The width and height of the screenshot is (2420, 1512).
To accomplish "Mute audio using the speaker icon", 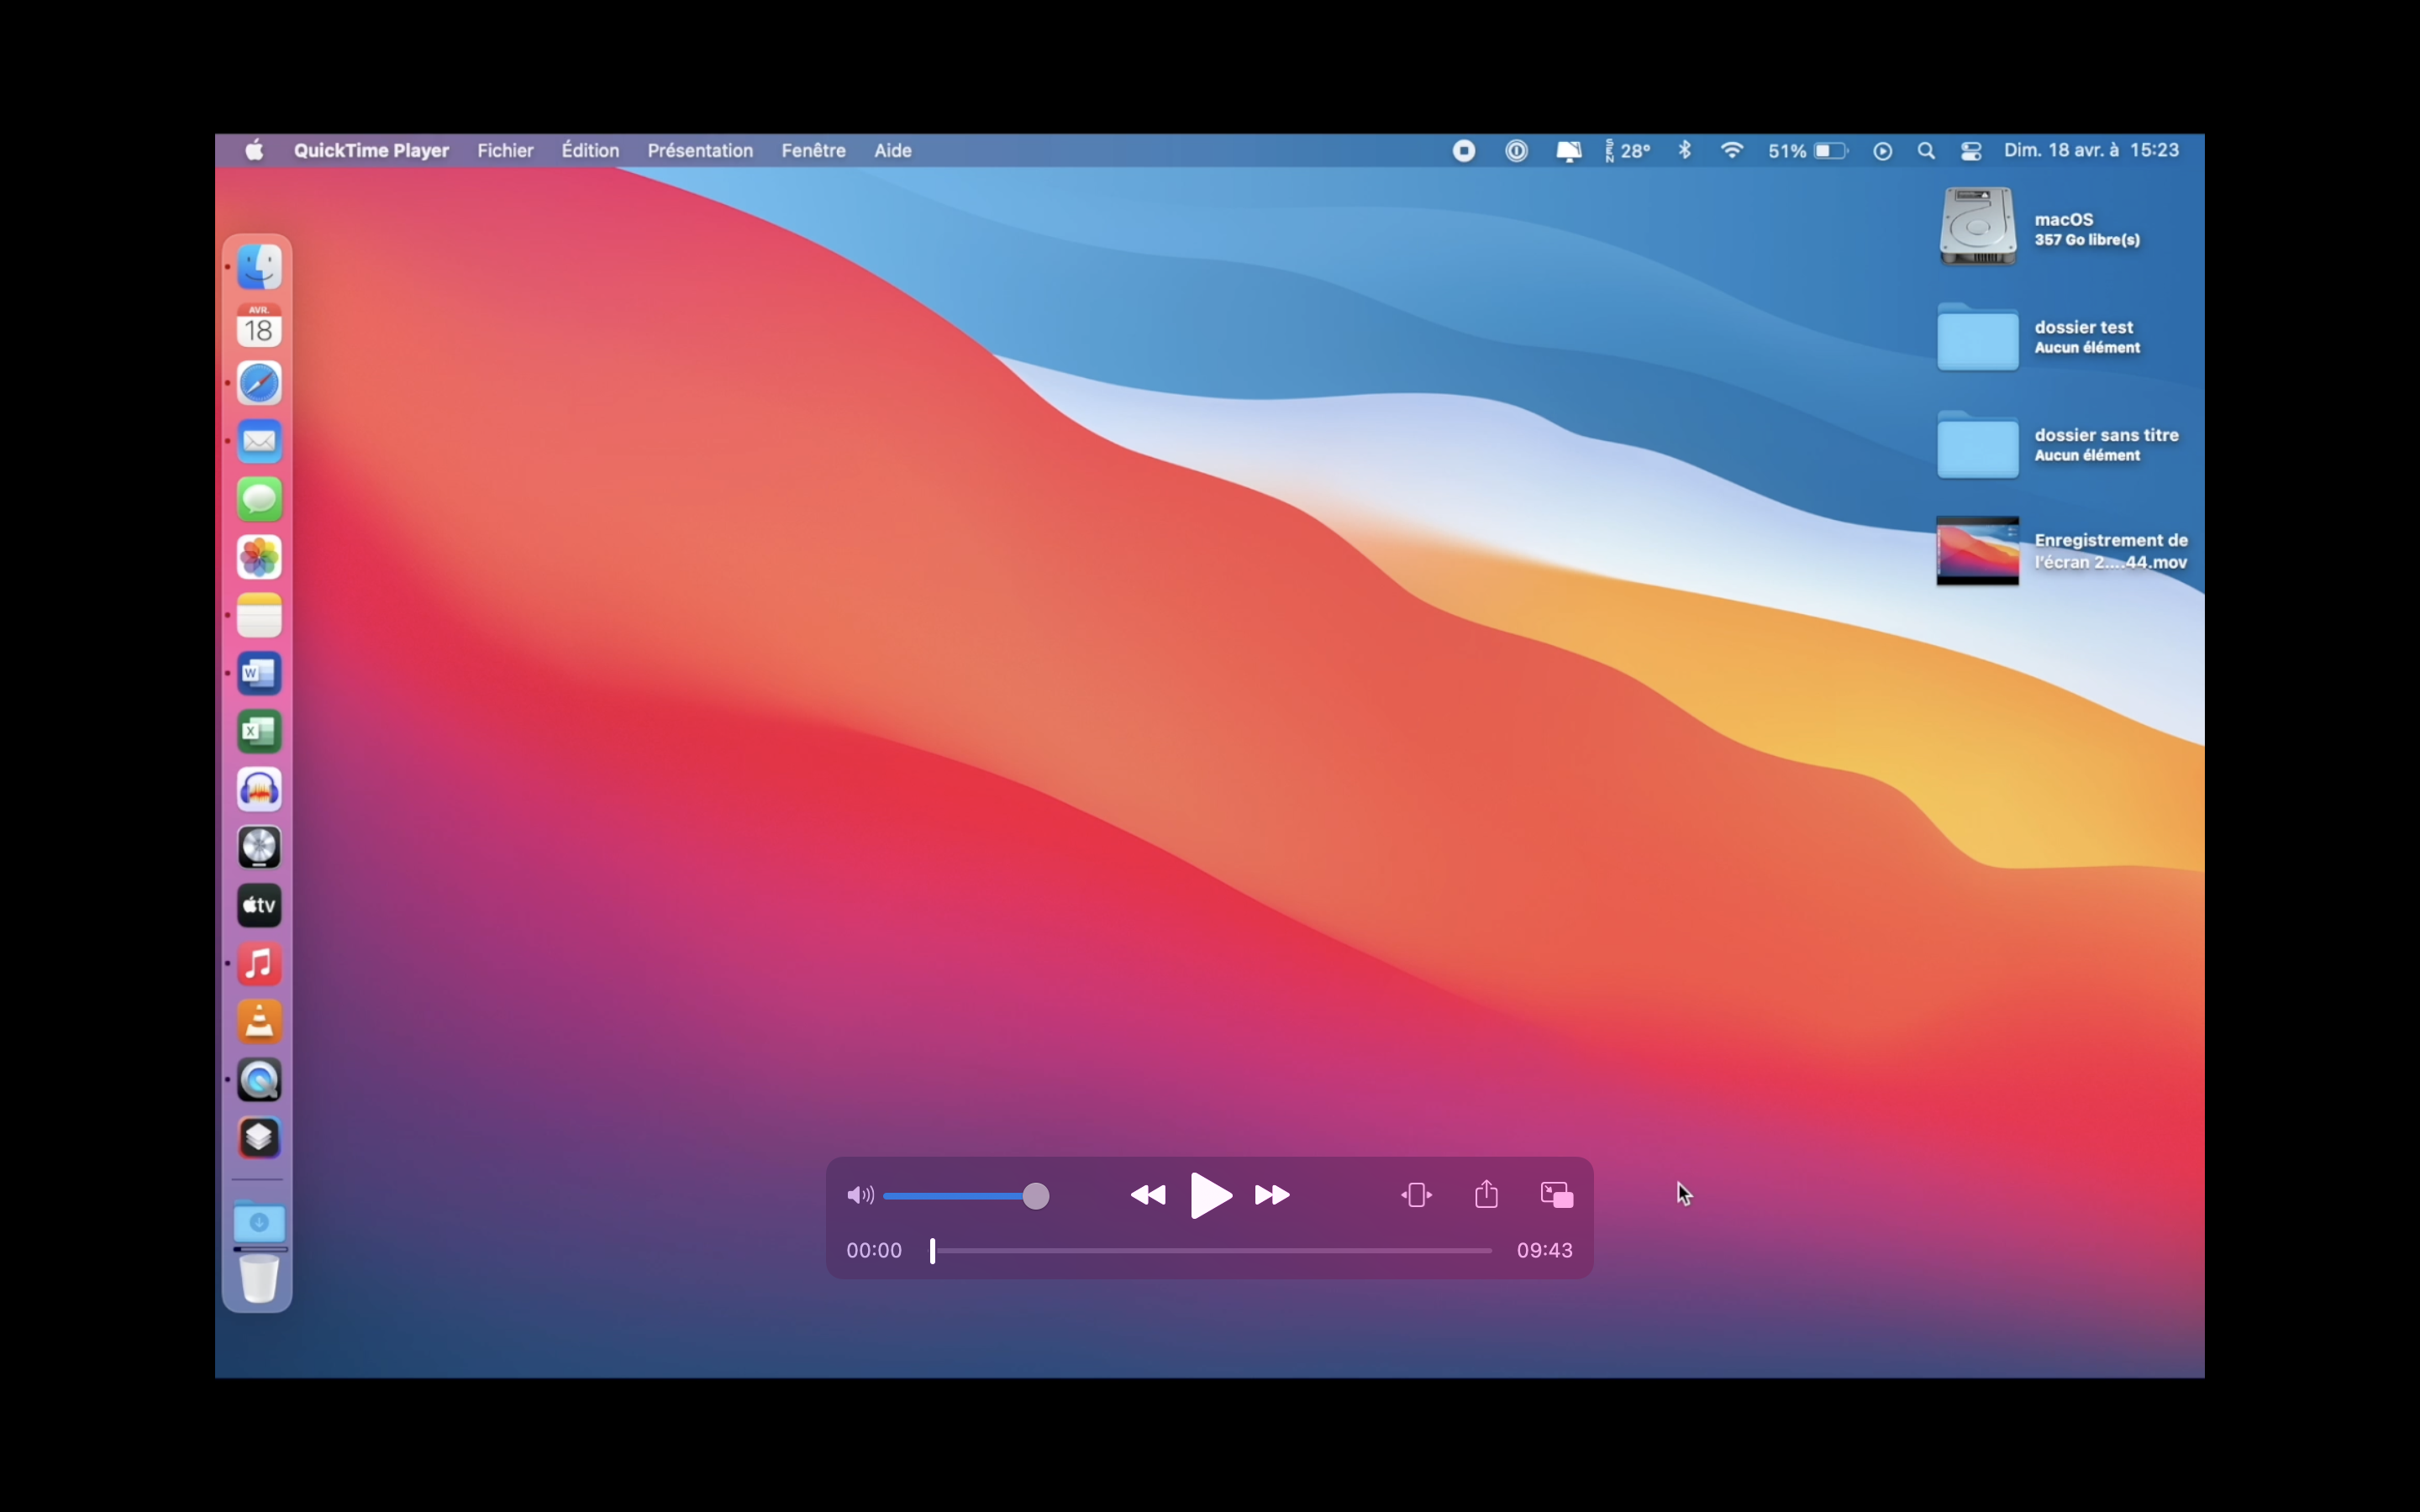I will (859, 1195).
